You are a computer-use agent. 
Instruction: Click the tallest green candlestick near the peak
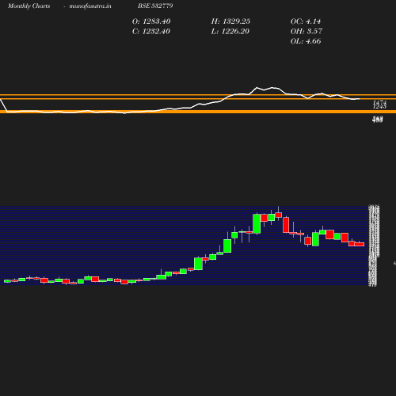[257, 223]
